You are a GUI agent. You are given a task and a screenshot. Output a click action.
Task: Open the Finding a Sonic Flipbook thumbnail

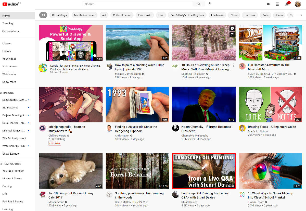(x=137, y=104)
